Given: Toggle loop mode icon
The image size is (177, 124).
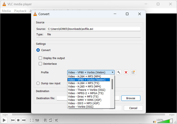Looking at the screenshot, I should (x=51, y=120).
